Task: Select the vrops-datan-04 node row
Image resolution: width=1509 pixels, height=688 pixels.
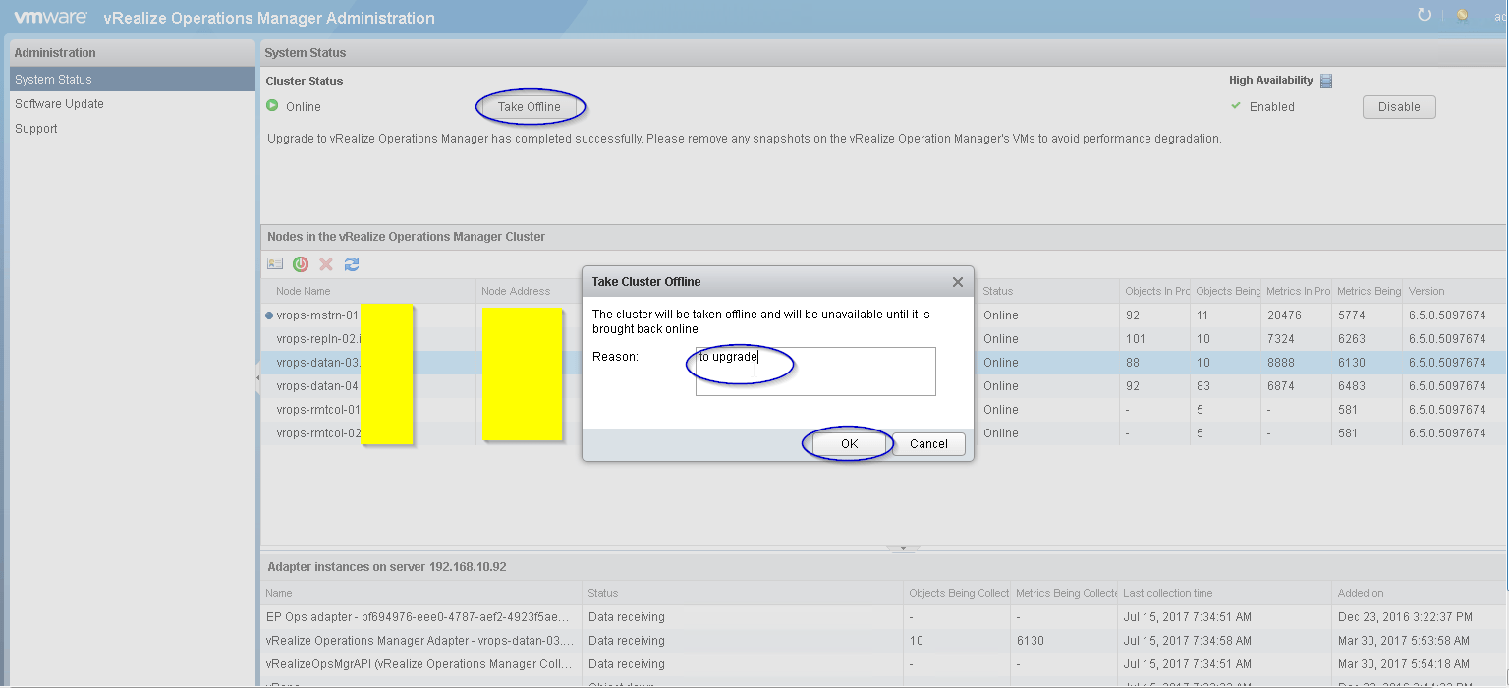Action: (x=317, y=386)
